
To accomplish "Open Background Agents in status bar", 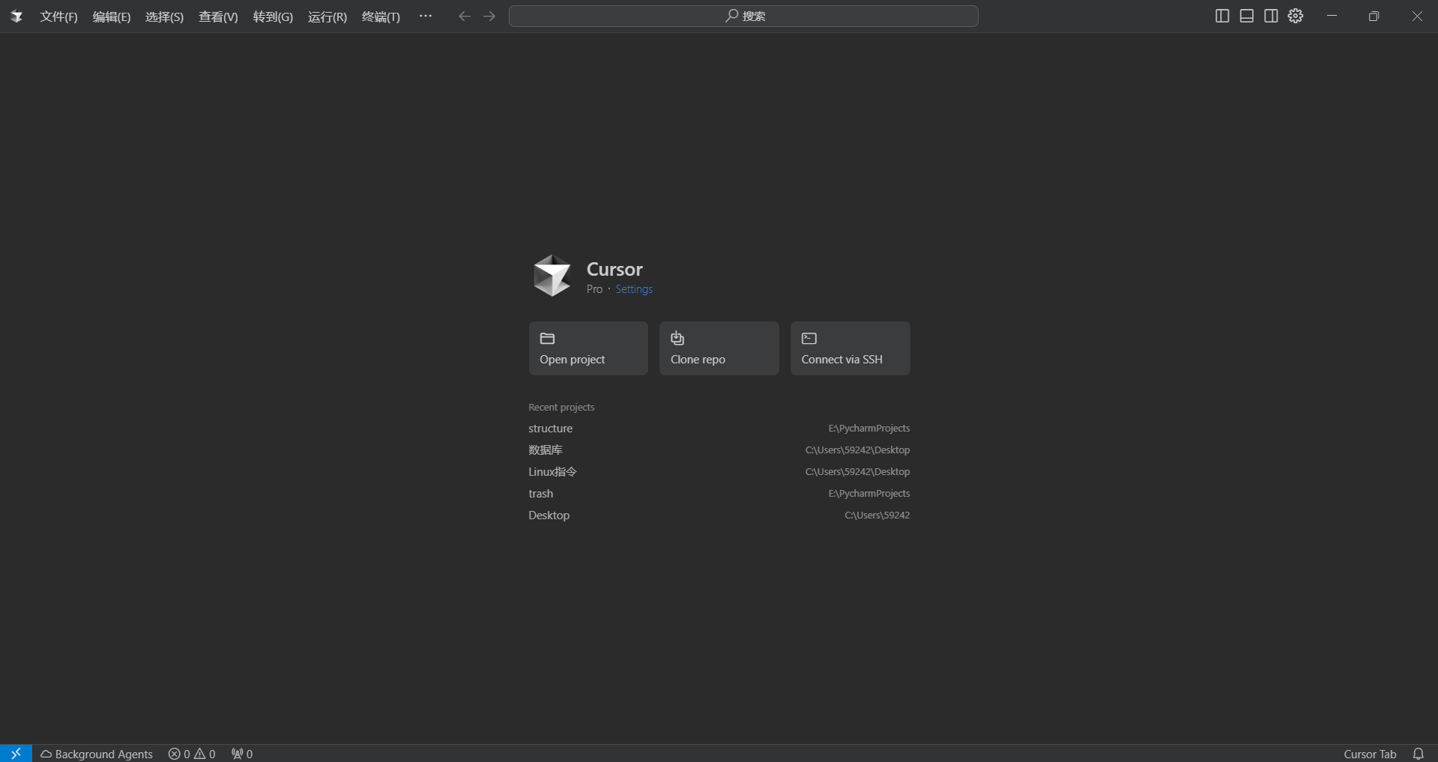I will [97, 754].
